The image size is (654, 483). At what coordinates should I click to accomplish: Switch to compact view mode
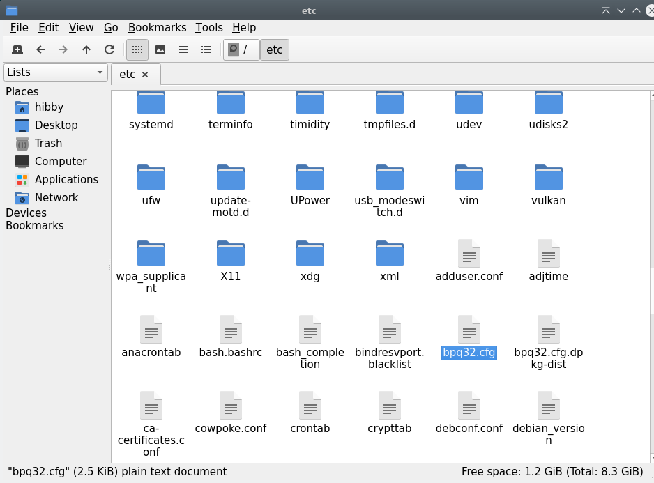(183, 49)
